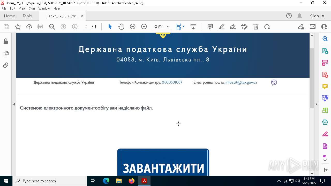Open the sign document pen tool

click(x=233, y=27)
